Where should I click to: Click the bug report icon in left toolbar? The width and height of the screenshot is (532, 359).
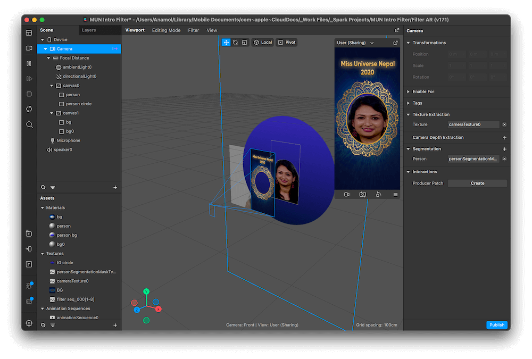(x=29, y=286)
